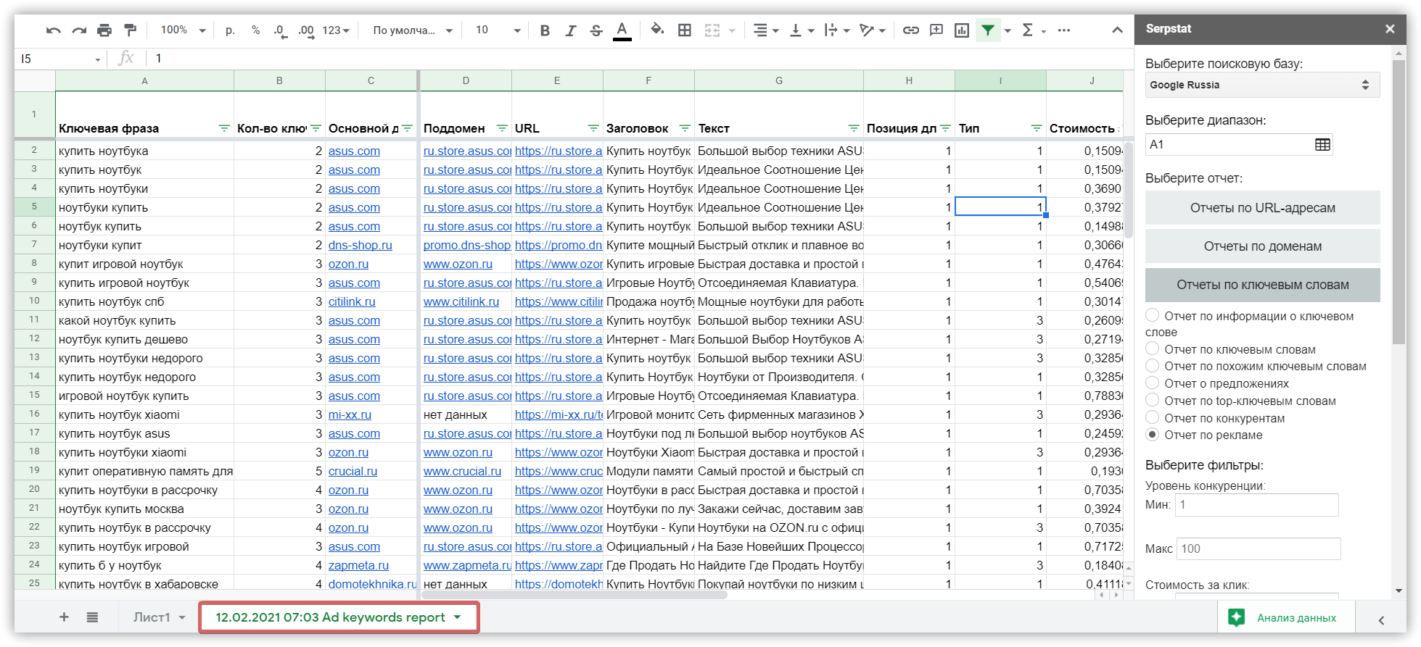Toggle bold formatting
Viewport: 1421px width, 647px height.
click(545, 30)
